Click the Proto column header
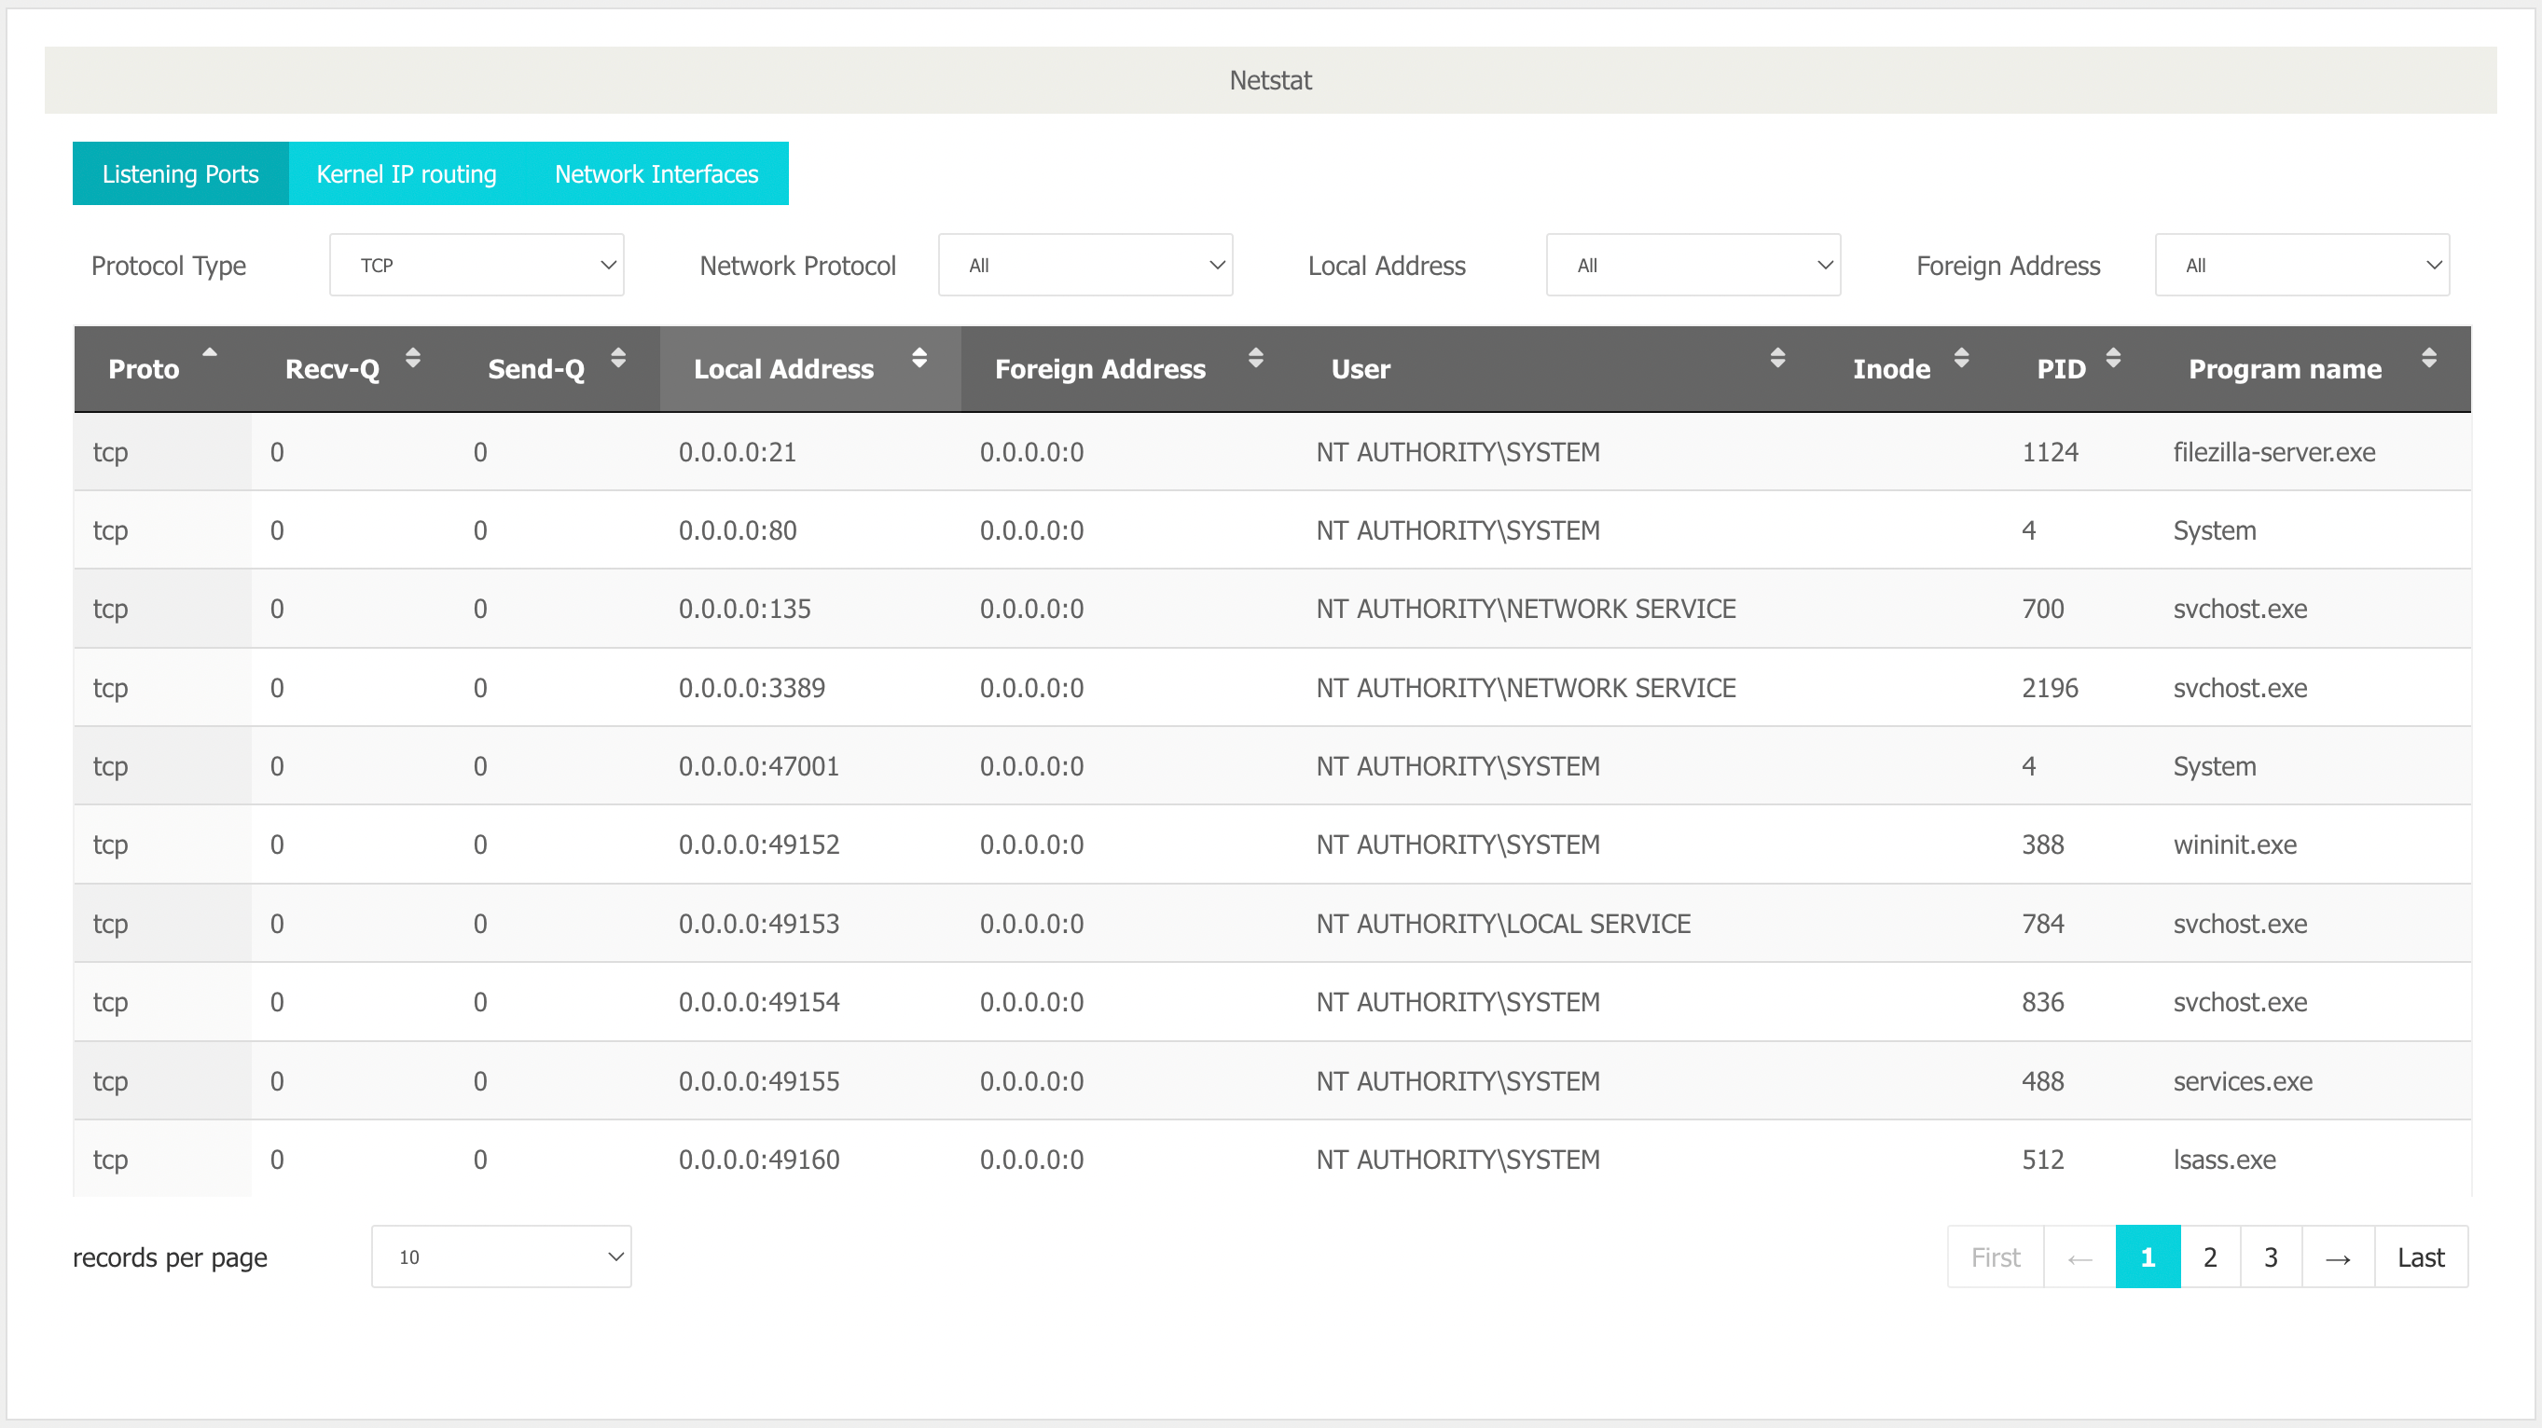Image resolution: width=2542 pixels, height=1428 pixels. (x=163, y=369)
